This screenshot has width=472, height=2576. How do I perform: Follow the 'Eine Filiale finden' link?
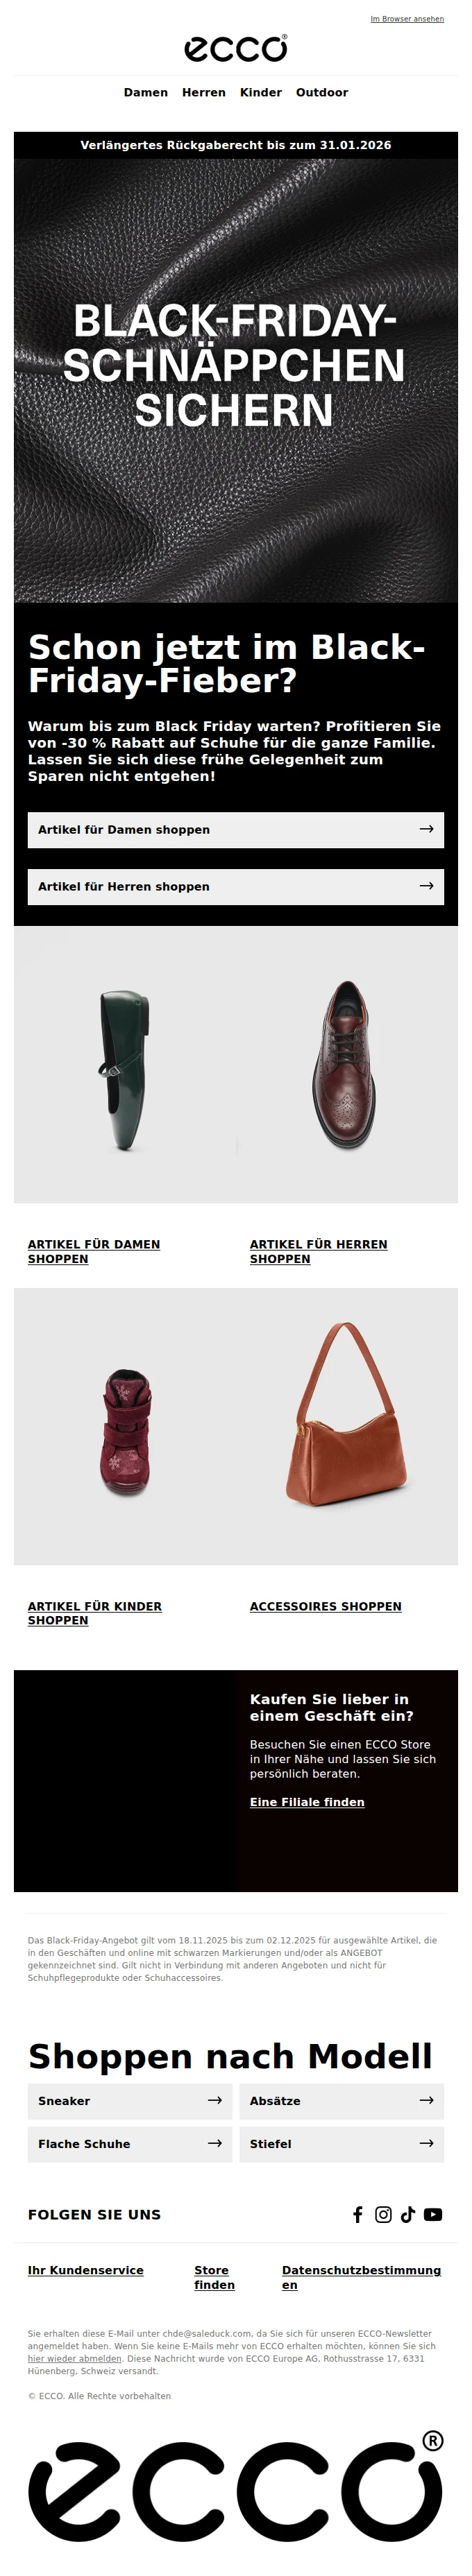click(x=307, y=1801)
